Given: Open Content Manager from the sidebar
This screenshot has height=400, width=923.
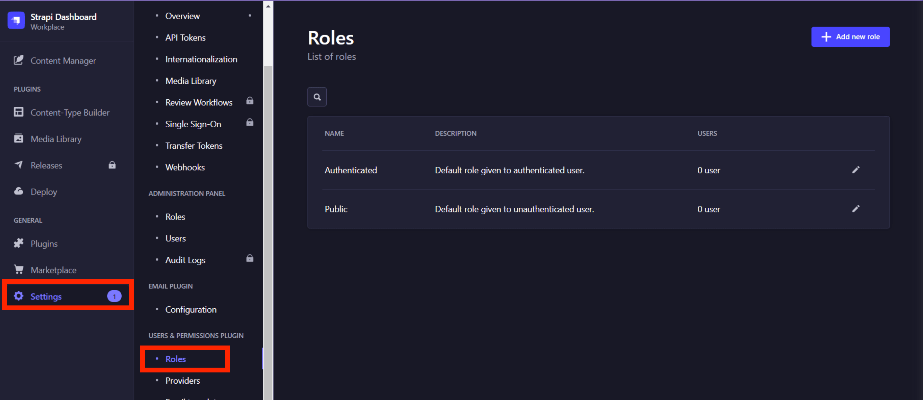Looking at the screenshot, I should click(63, 61).
